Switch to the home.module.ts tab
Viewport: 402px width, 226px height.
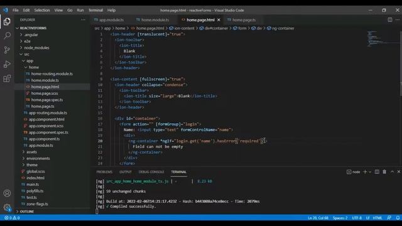155,19
